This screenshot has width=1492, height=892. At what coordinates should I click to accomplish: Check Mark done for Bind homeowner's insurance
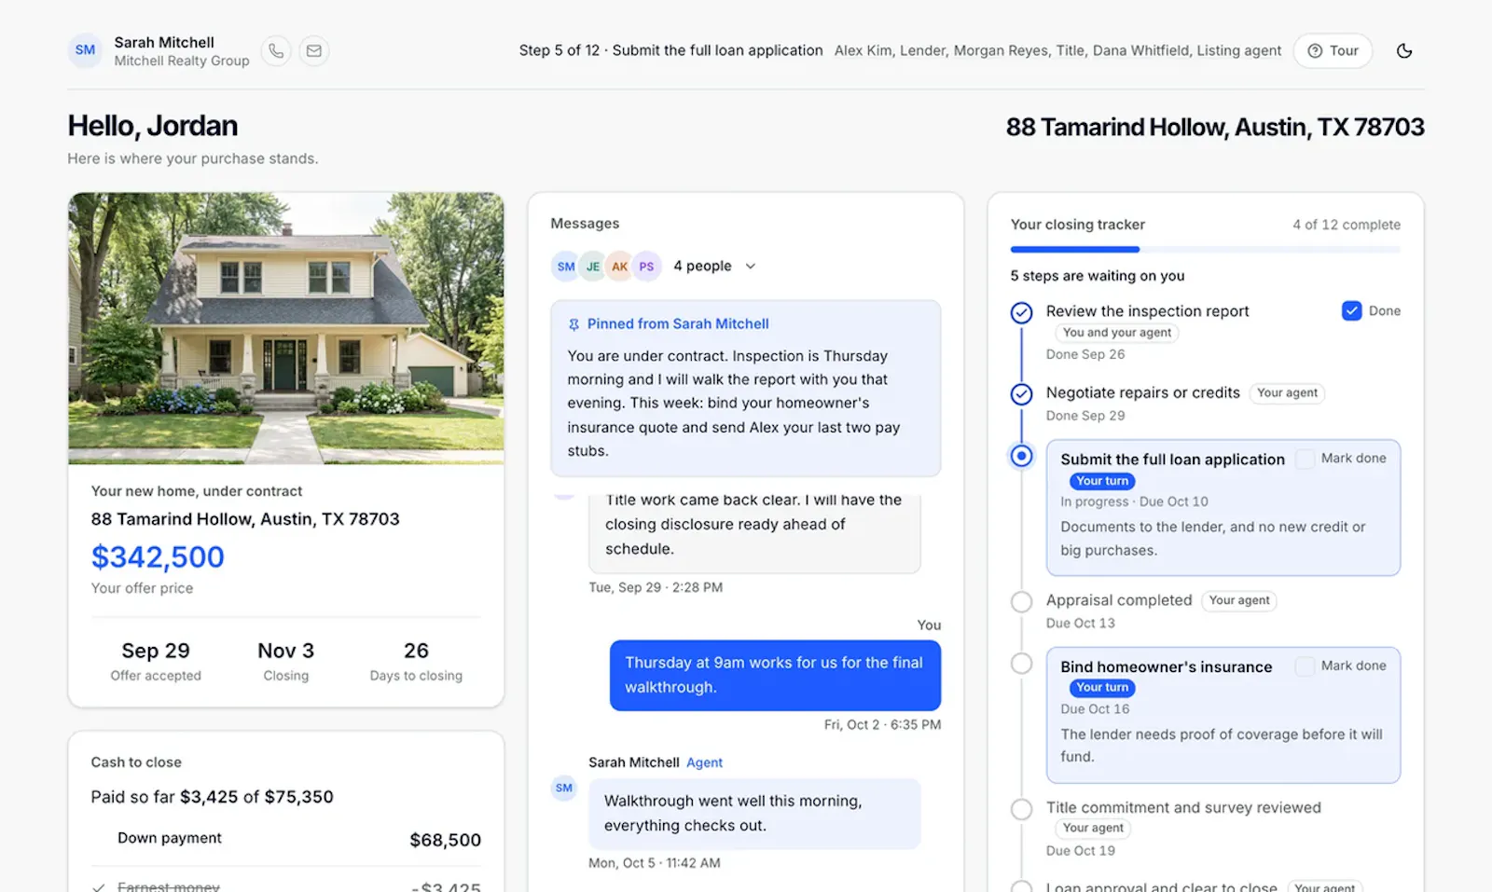click(1305, 666)
